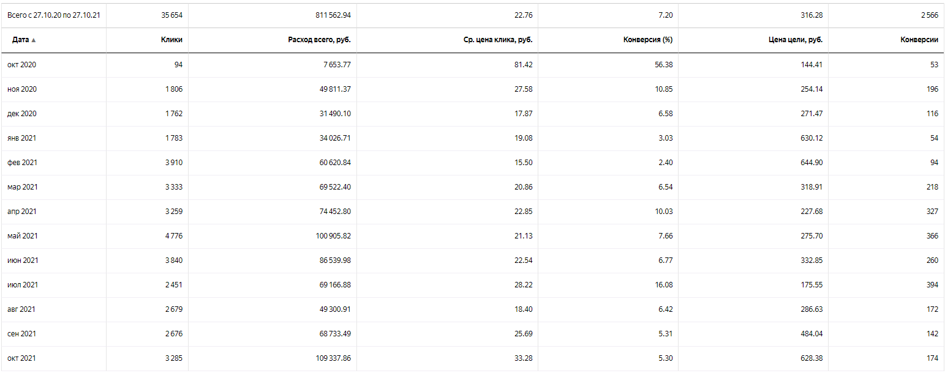Select the ноя 2020 date cell
Image resolution: width=945 pixels, height=373 pixels.
coord(22,89)
